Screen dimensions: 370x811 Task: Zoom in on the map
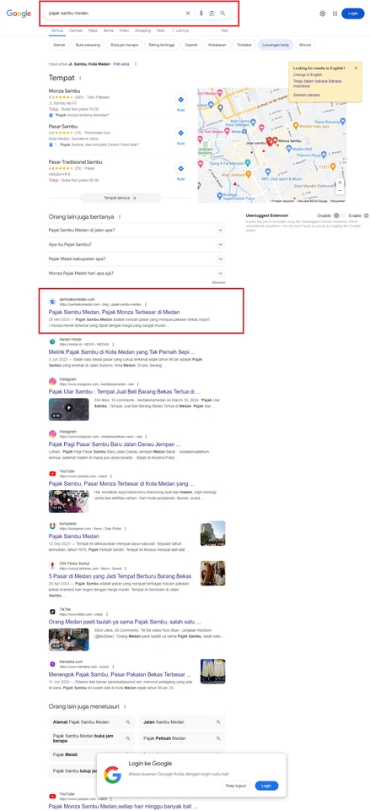click(340, 182)
